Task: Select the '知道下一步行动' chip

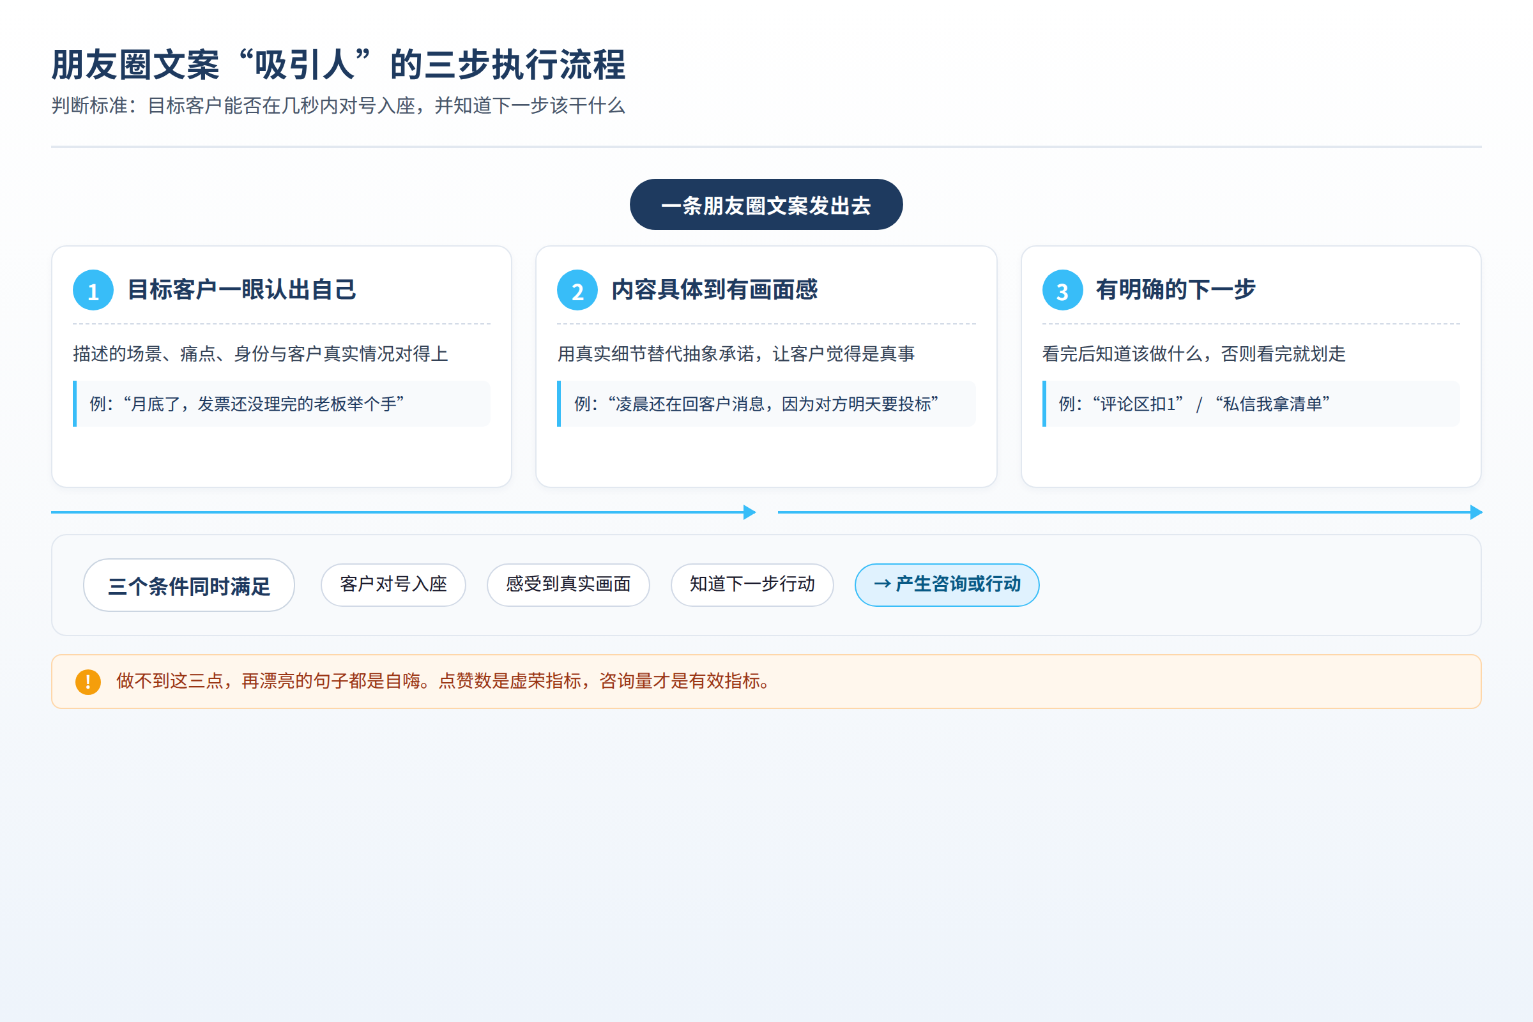Action: 752,584
